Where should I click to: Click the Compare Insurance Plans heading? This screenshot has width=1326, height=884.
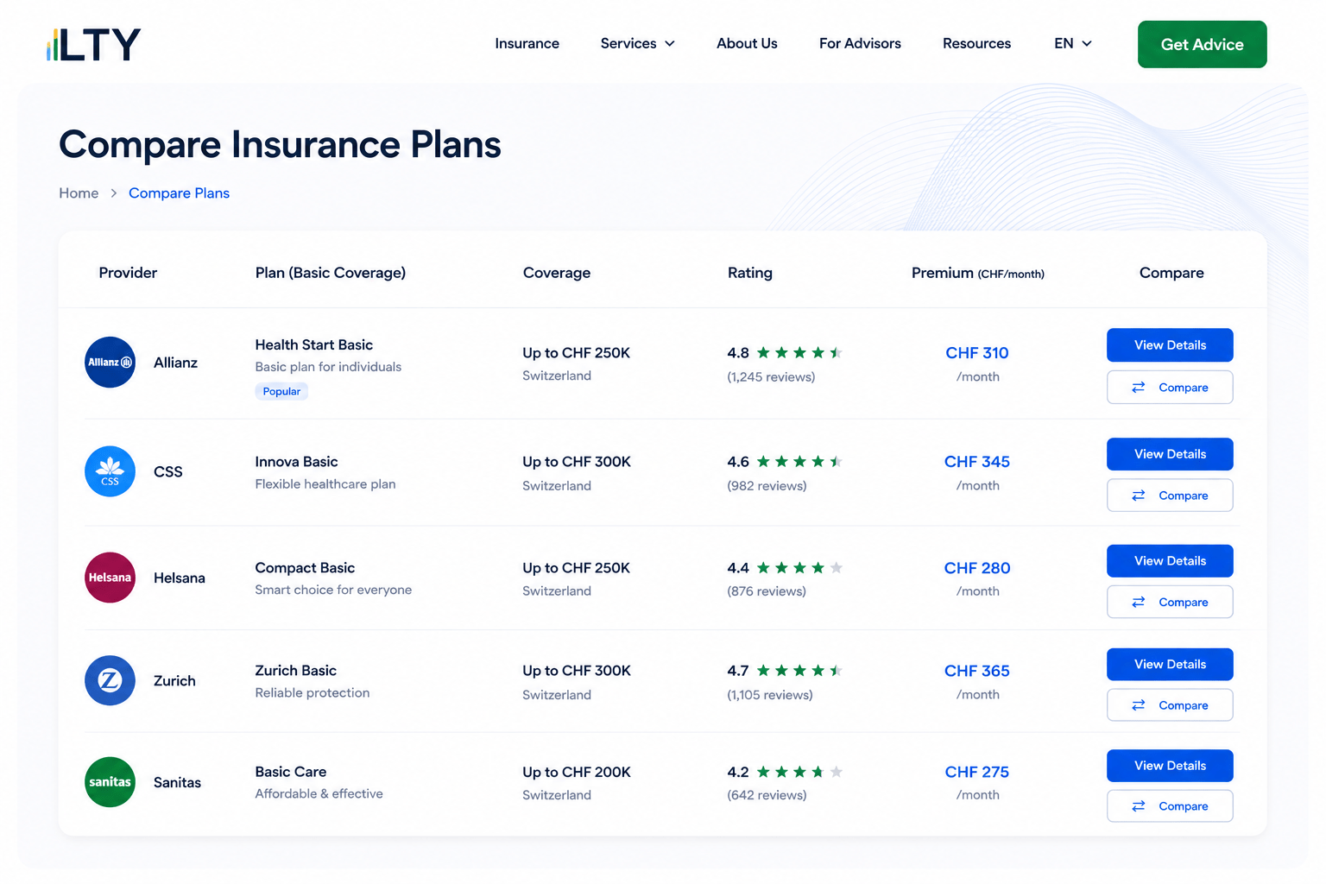(x=280, y=144)
